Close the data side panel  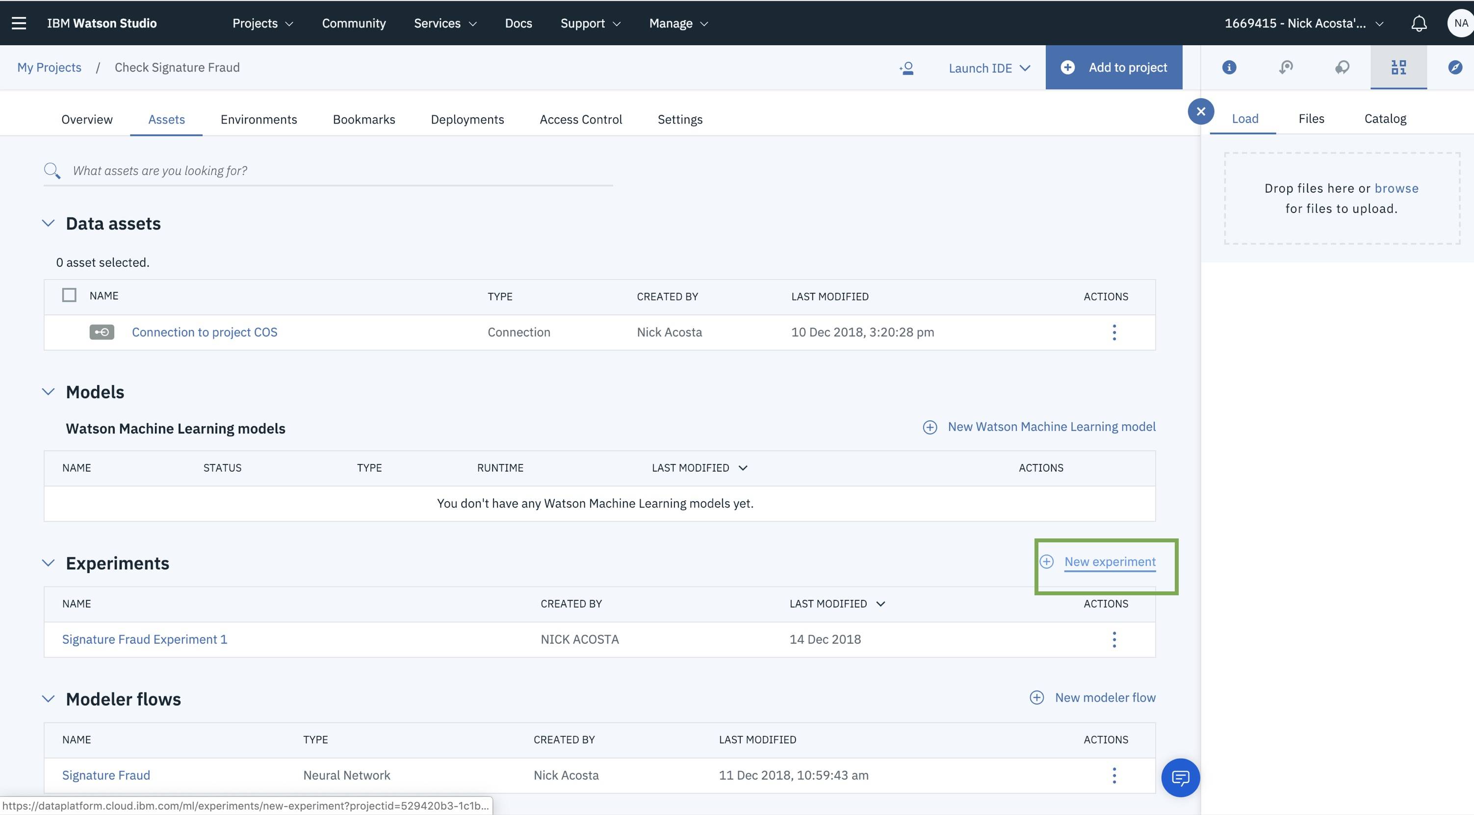click(1200, 111)
